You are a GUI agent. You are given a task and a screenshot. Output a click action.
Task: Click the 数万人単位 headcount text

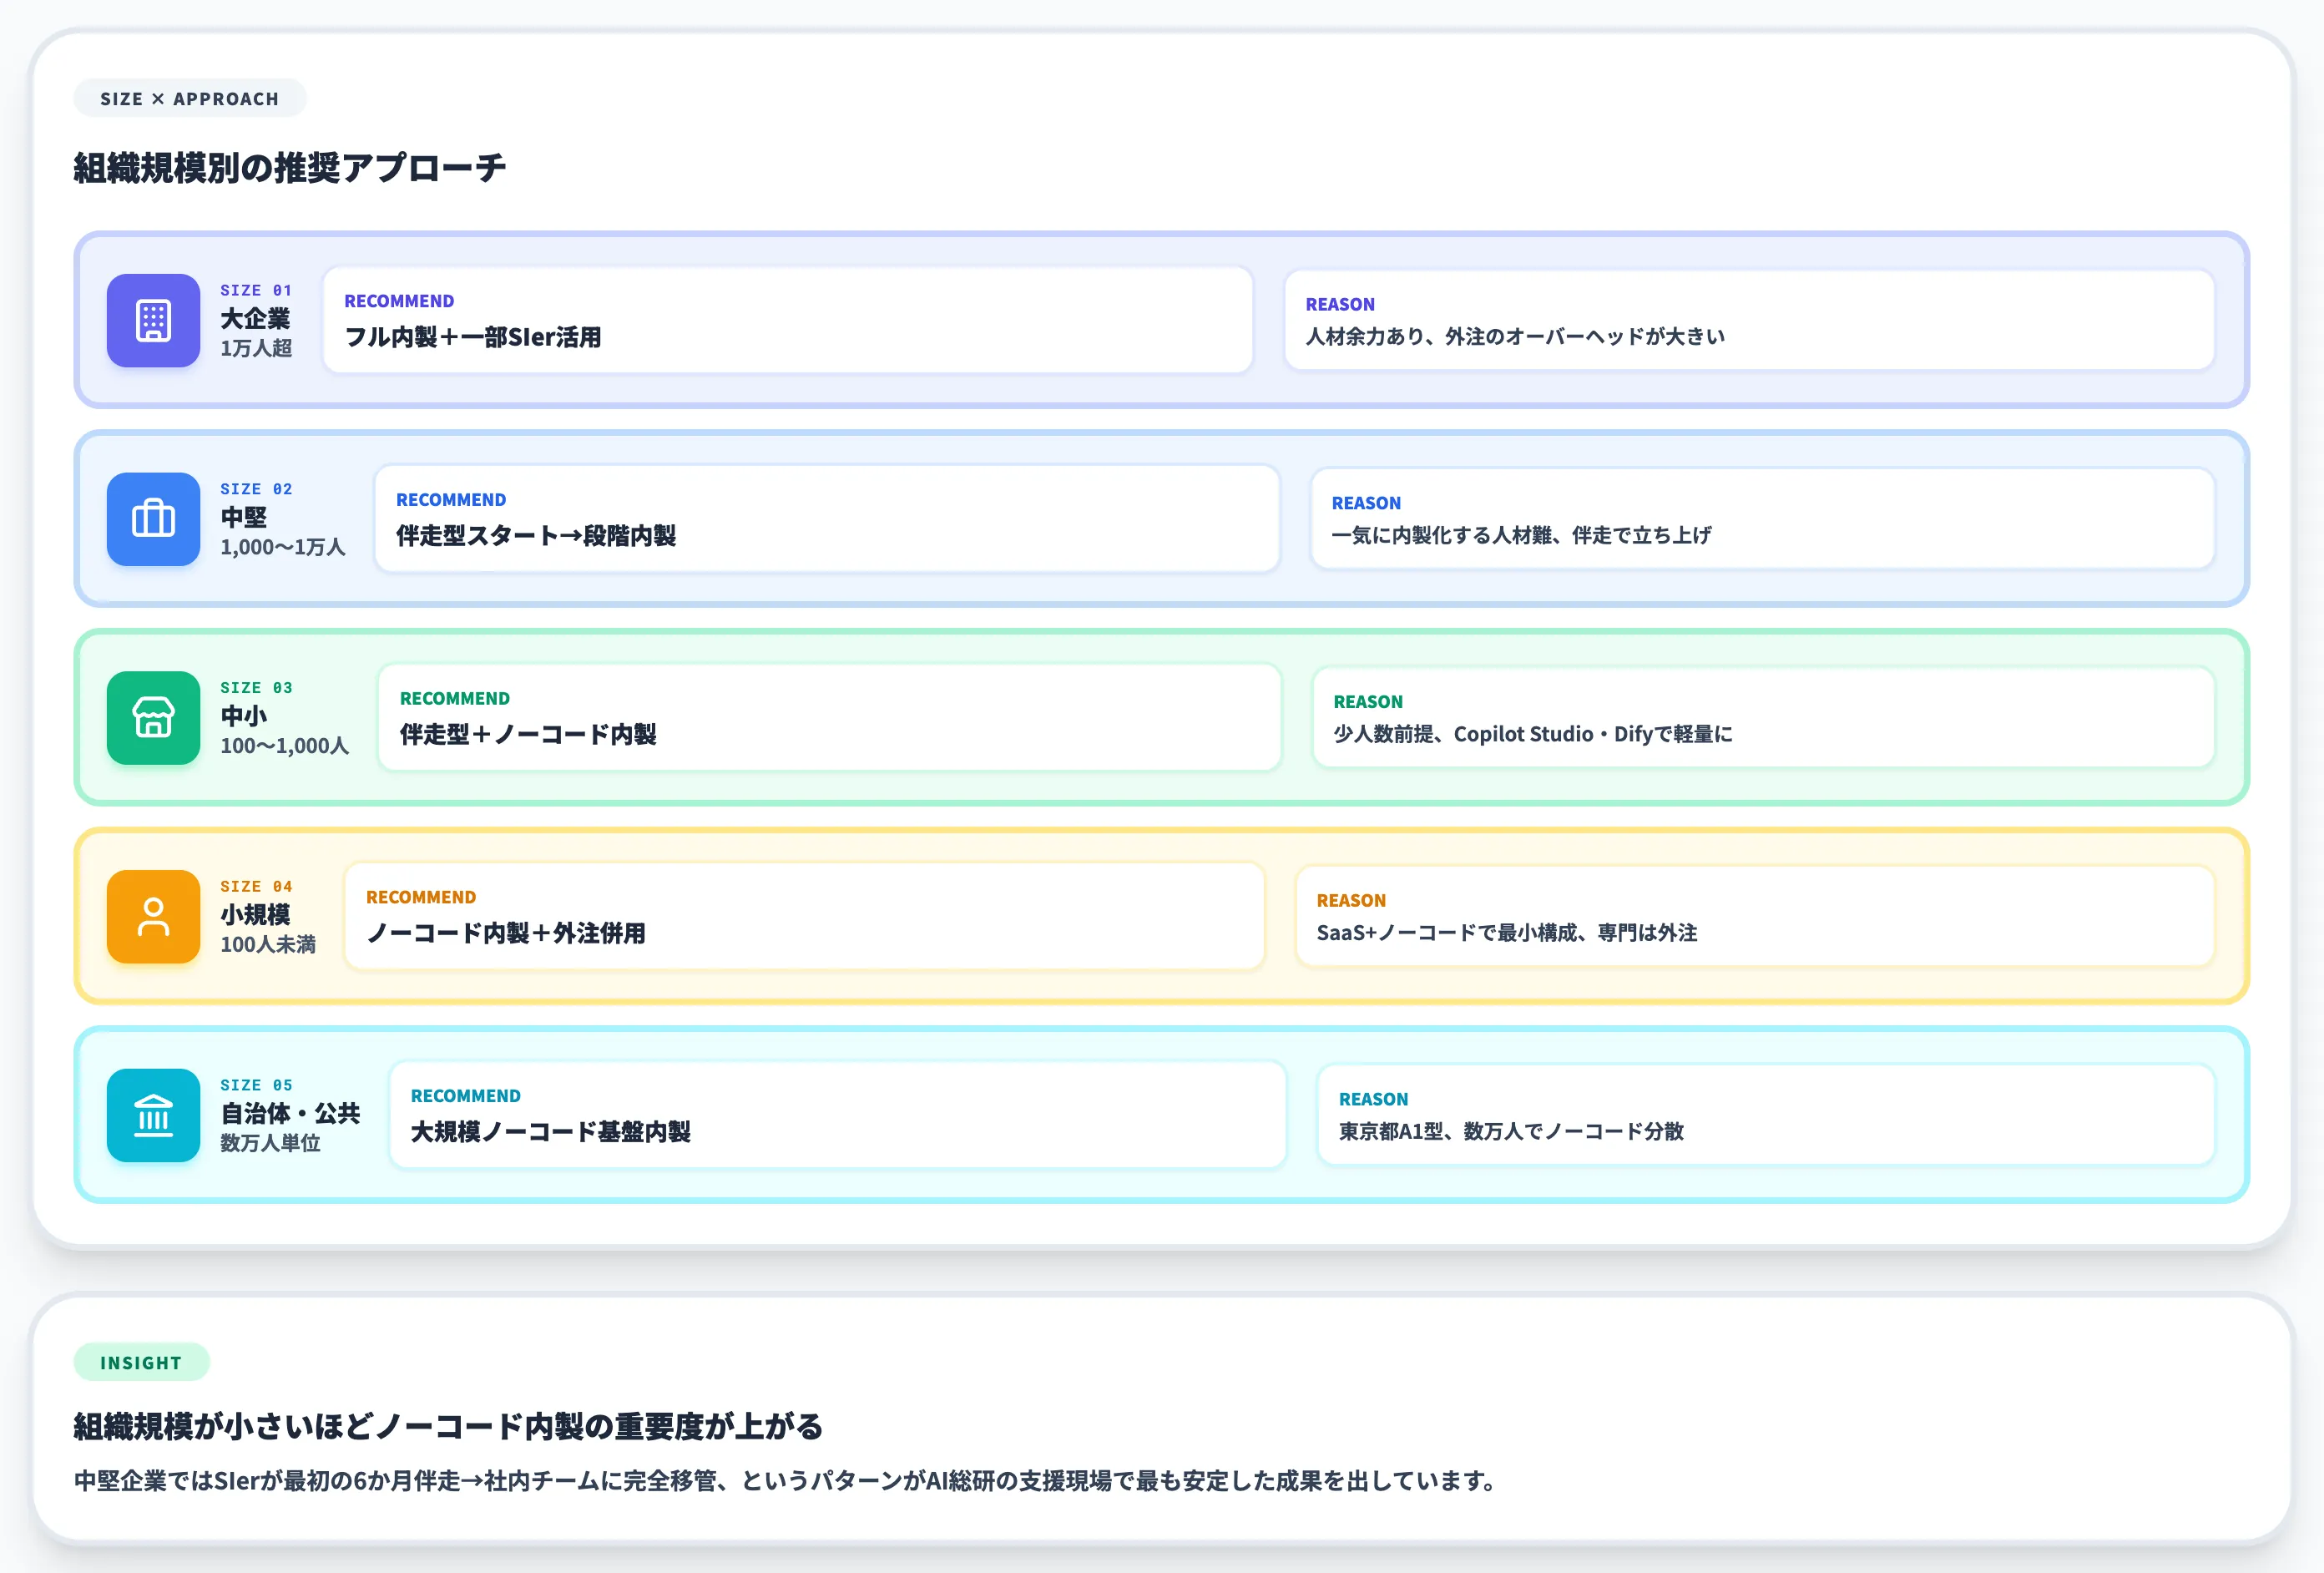270,1143
